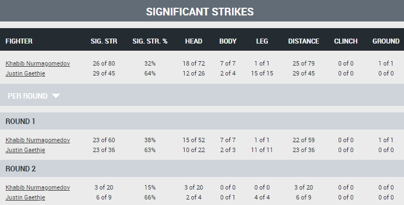
Task: Click the GROUND column header
Action: pos(386,41)
